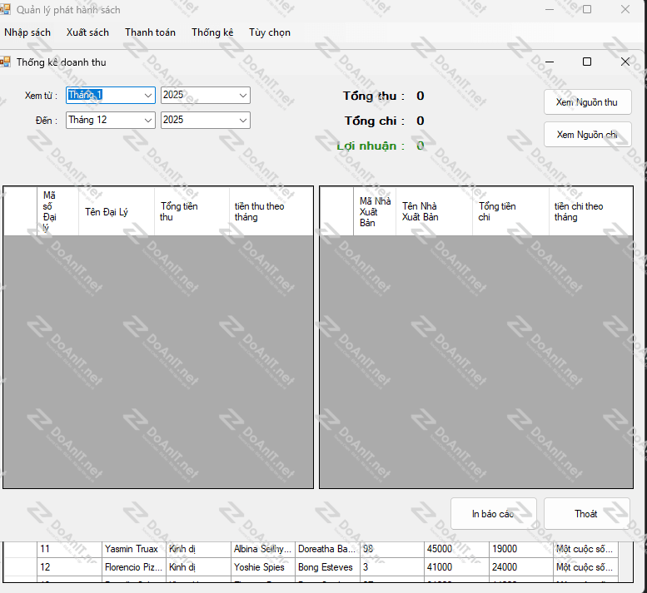Click the 24000 cell
This screenshot has height=593, width=647.
tap(520, 567)
